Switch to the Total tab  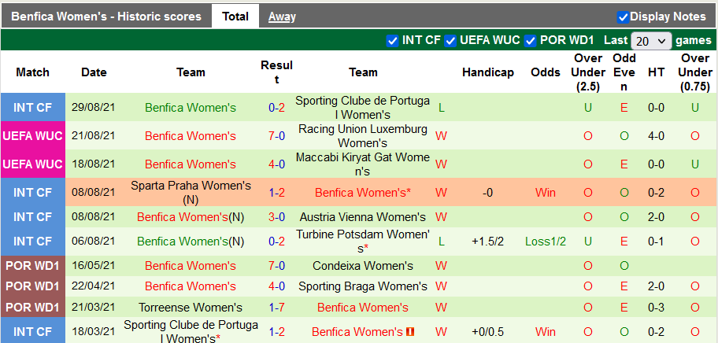pyautogui.click(x=235, y=16)
